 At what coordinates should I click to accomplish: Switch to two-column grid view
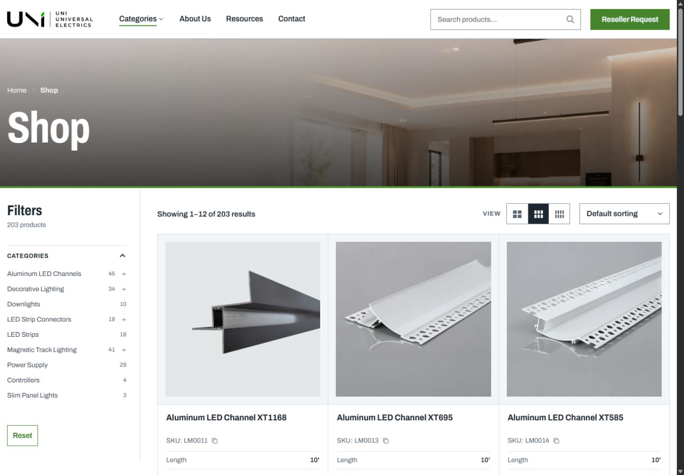(x=517, y=214)
